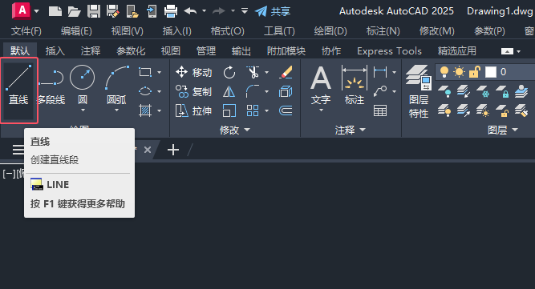Activate the Stretch (拉伸) command
Viewport: 535px width, 289px height.
pyautogui.click(x=193, y=110)
